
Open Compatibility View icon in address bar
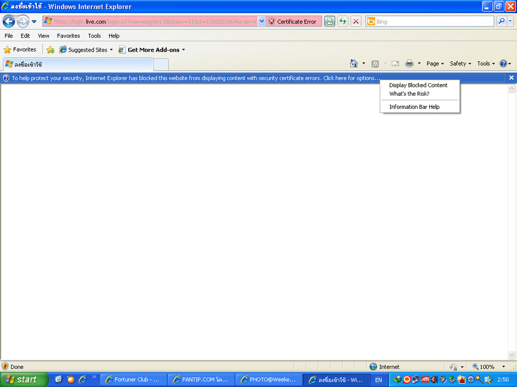[x=329, y=21]
